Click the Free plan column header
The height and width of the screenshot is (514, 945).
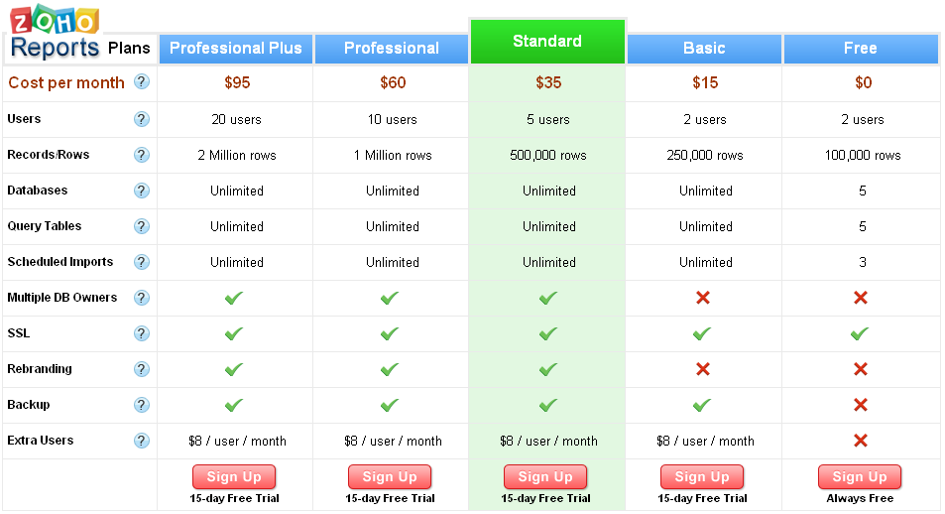tap(861, 49)
